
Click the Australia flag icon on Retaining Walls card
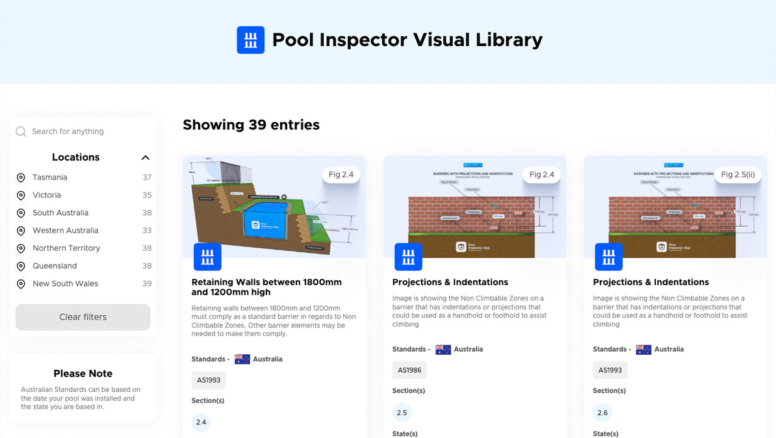[242, 359]
